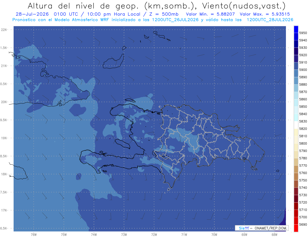308x238 pixels.
Task: Click the 'Valor Max. = 5.93515' text
Action: point(265,14)
